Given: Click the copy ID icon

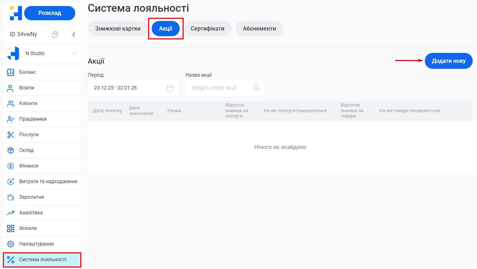Looking at the screenshot, I should click(x=55, y=34).
